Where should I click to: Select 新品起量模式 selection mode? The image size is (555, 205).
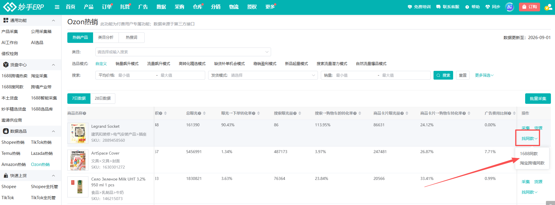(x=297, y=64)
